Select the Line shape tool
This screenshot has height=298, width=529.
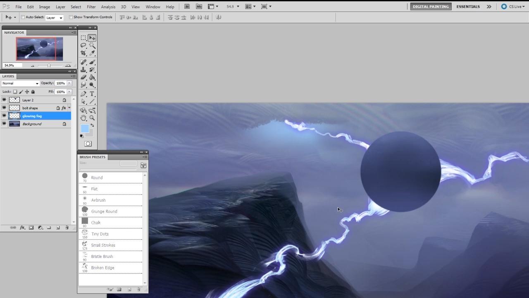click(92, 102)
